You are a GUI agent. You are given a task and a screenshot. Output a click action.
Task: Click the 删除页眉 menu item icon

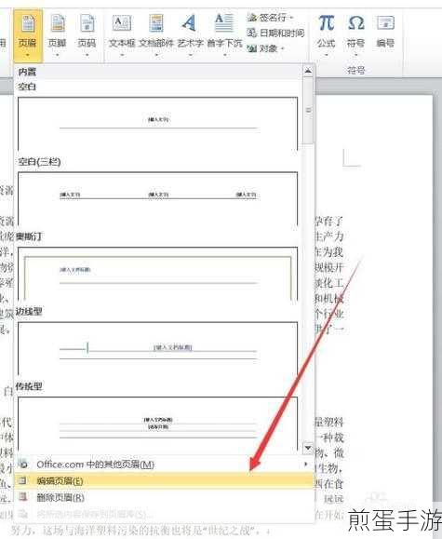tap(23, 497)
